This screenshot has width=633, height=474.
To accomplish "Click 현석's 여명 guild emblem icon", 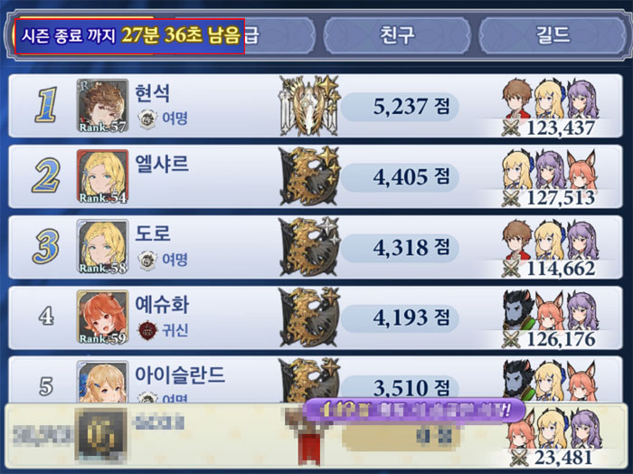I will [147, 118].
